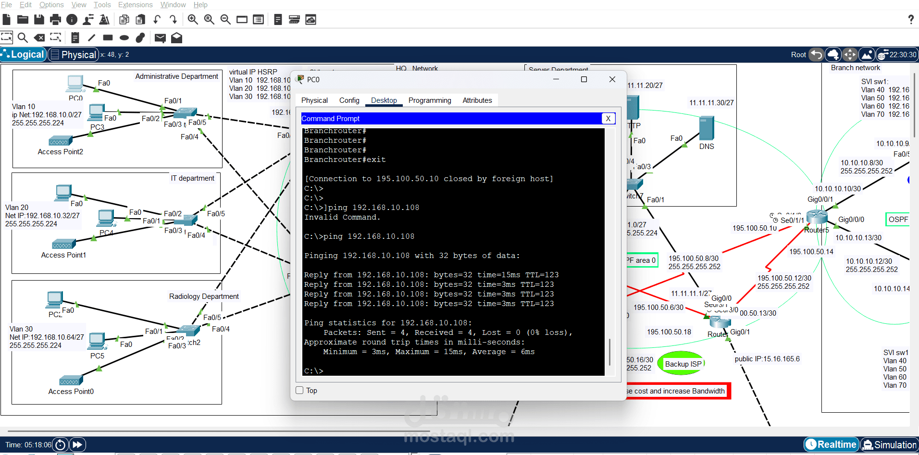Pick the Delete tool
Viewport: 919px width, 455px height.
[39, 37]
